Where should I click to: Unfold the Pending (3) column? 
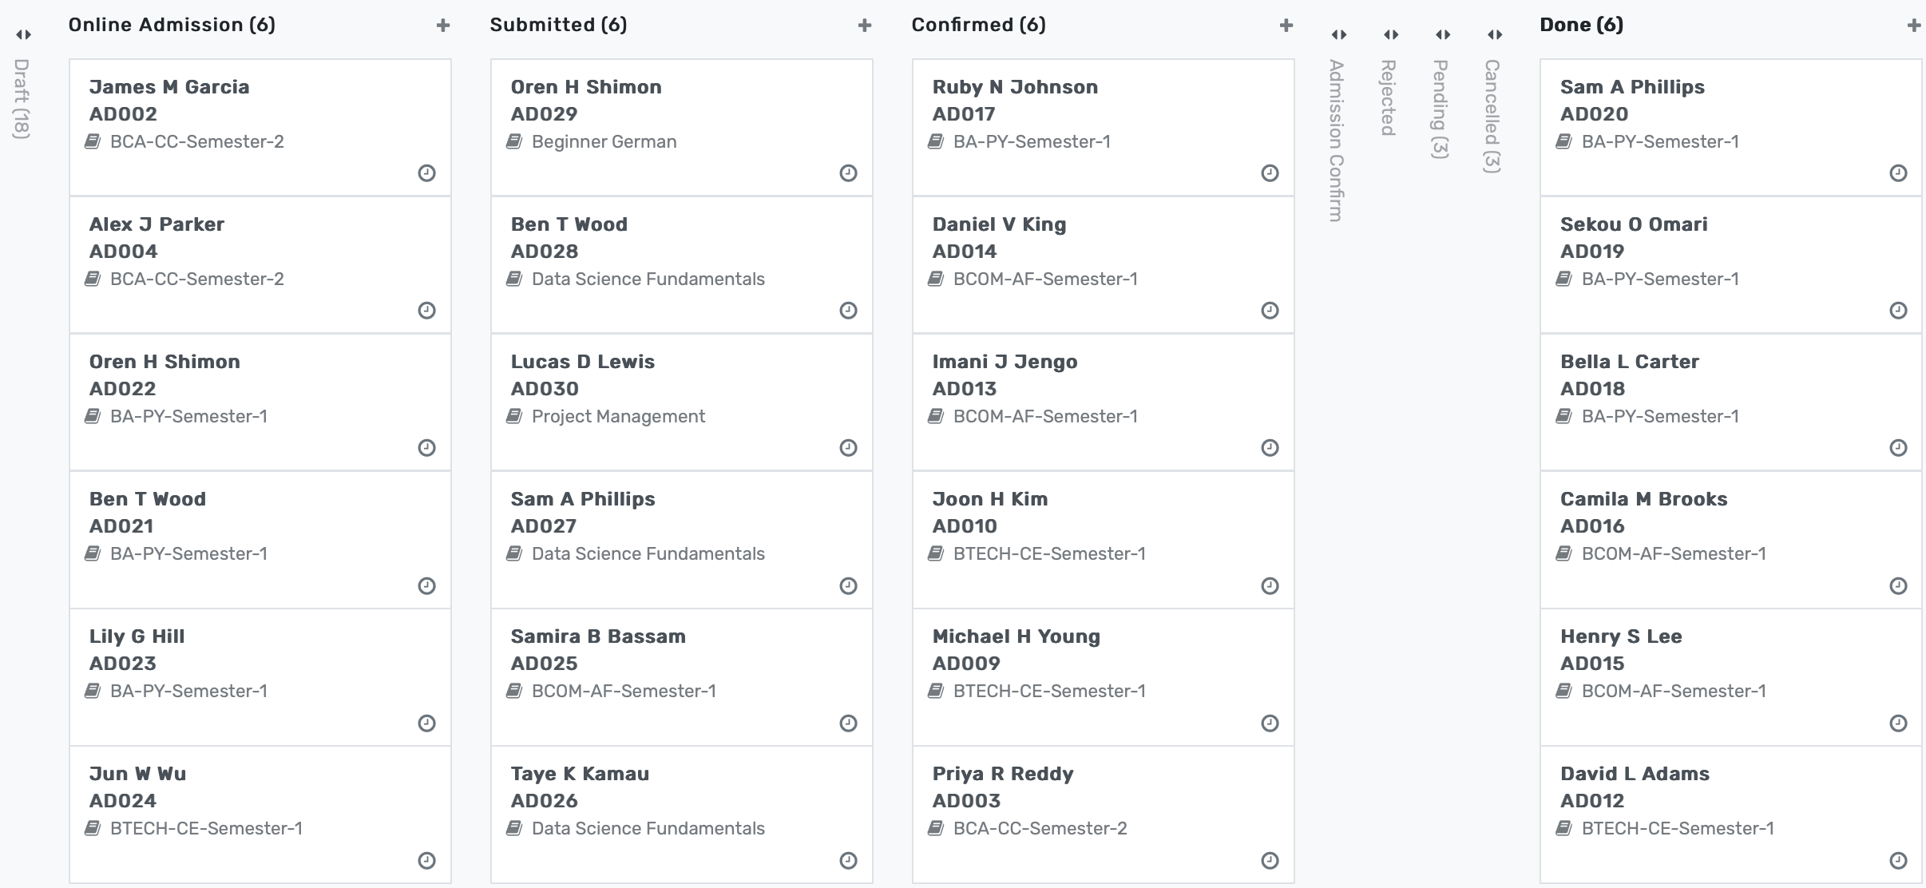click(x=1443, y=34)
